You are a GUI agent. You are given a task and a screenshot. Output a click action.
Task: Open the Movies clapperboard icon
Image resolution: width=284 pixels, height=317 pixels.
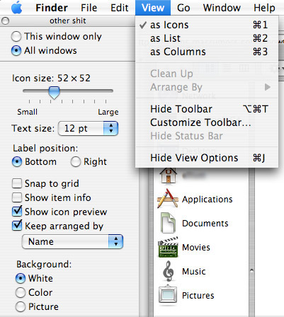click(x=168, y=247)
